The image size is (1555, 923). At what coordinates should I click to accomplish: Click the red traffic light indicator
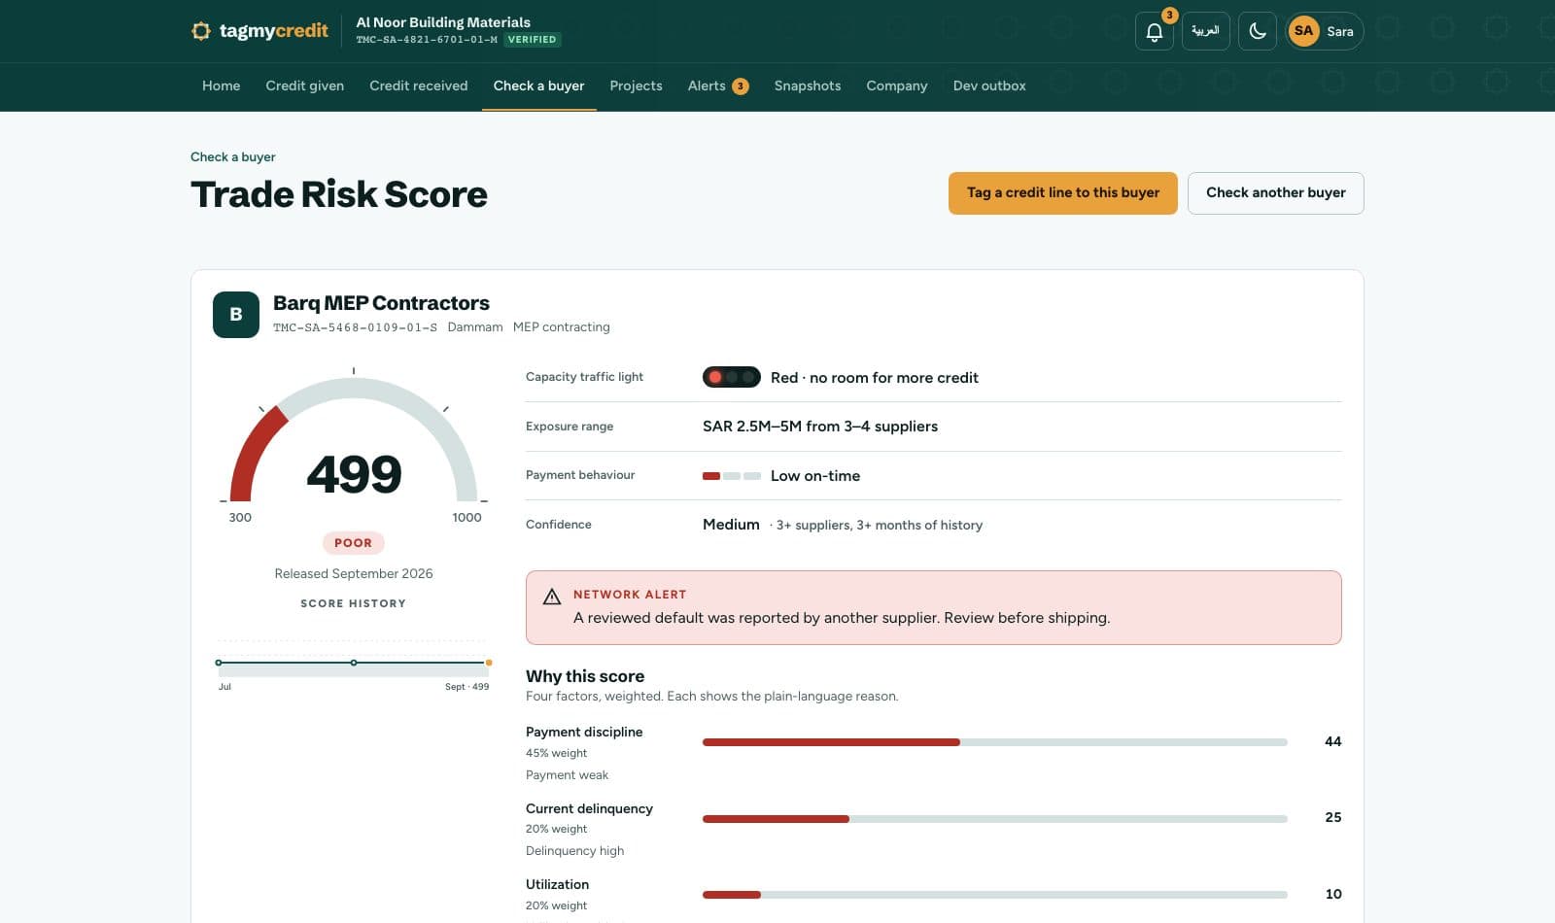[x=731, y=377]
